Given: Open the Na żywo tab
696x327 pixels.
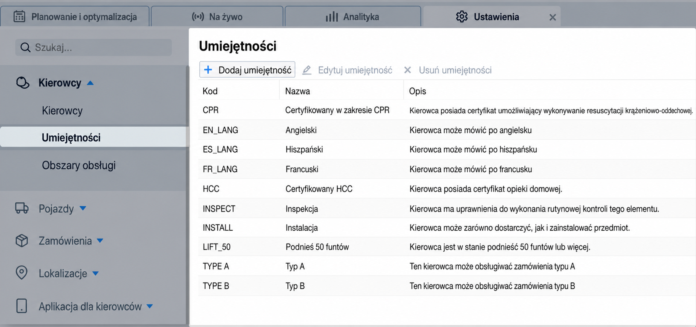Looking at the screenshot, I should [x=217, y=16].
